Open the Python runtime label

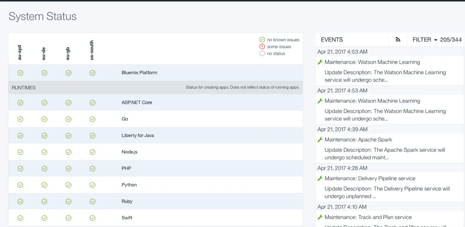pos(129,185)
